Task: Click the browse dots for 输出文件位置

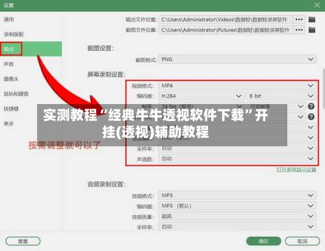Action: (x=299, y=20)
